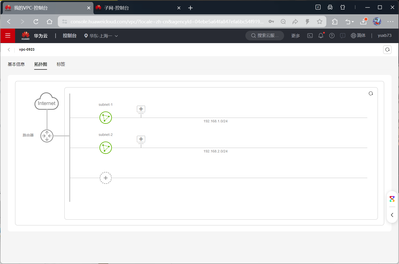Click the 搜索云服务 search box
Viewport: 399px width, 264px height.
coord(265,36)
